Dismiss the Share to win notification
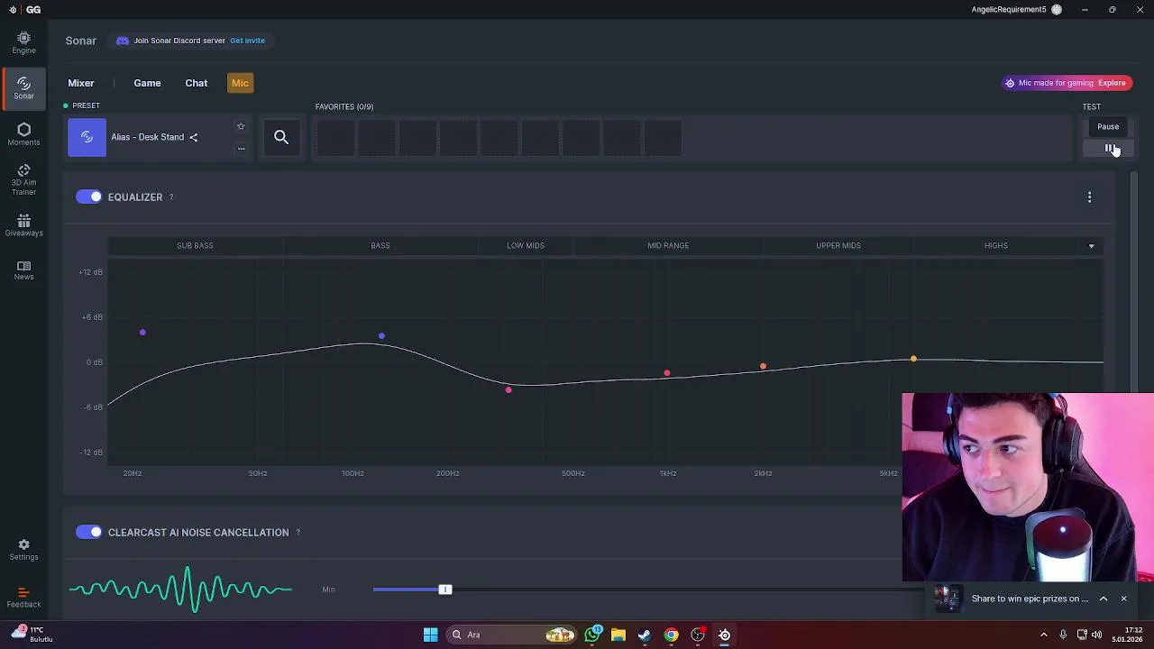Screen dimensions: 1154x649 point(1123,599)
